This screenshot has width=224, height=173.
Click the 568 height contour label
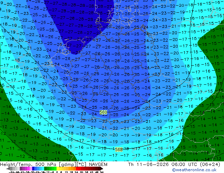pyautogui.click(x=119, y=149)
